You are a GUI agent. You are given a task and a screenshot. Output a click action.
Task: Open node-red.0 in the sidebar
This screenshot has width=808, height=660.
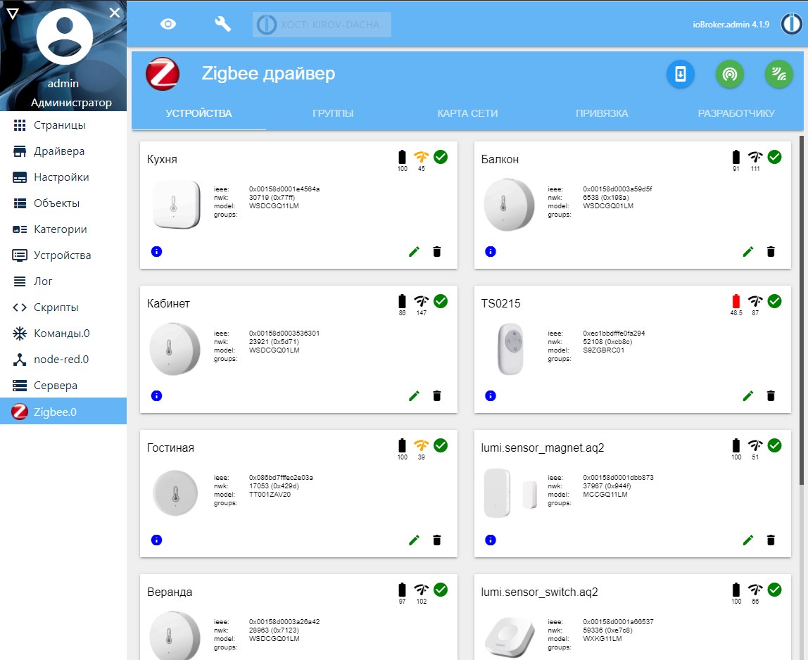click(x=63, y=359)
